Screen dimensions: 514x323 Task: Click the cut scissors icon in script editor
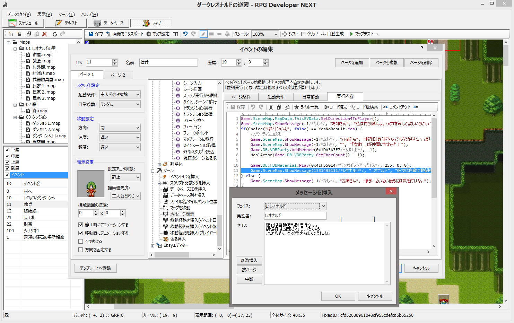click(x=271, y=107)
